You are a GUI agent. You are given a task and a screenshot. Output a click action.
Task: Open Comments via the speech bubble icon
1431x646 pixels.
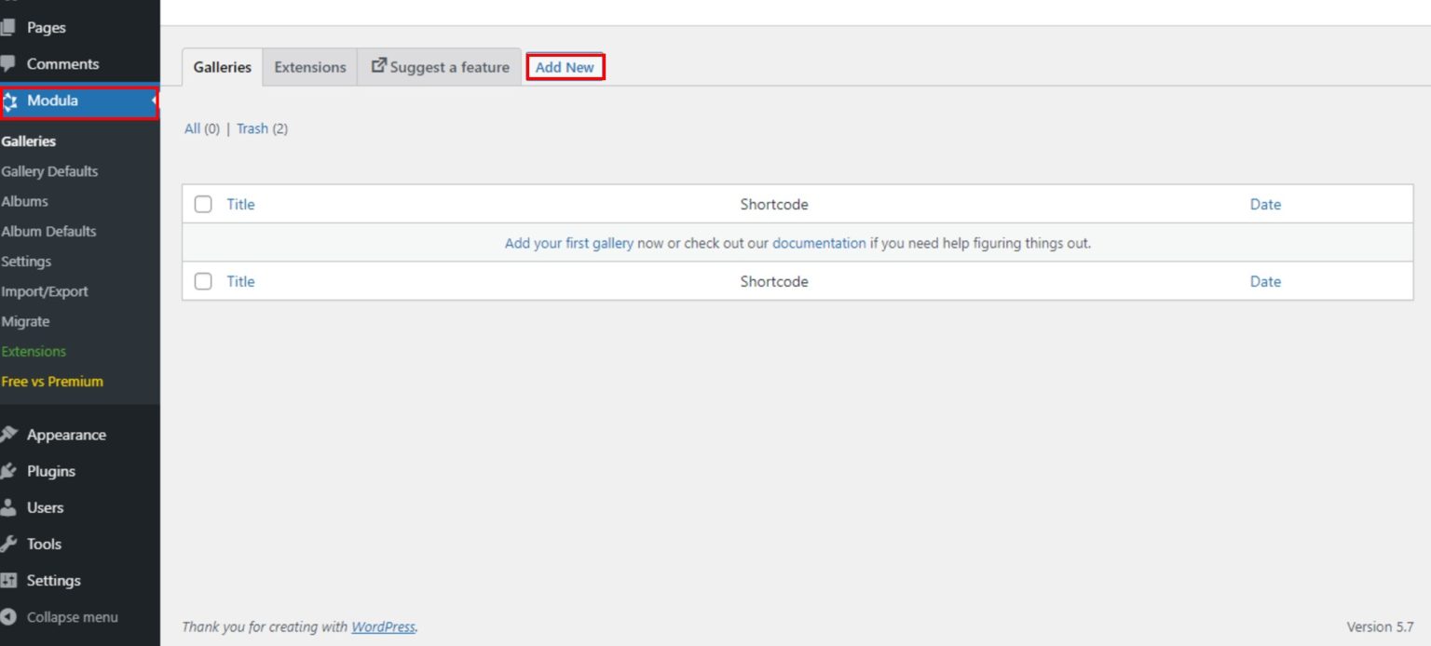coord(10,63)
